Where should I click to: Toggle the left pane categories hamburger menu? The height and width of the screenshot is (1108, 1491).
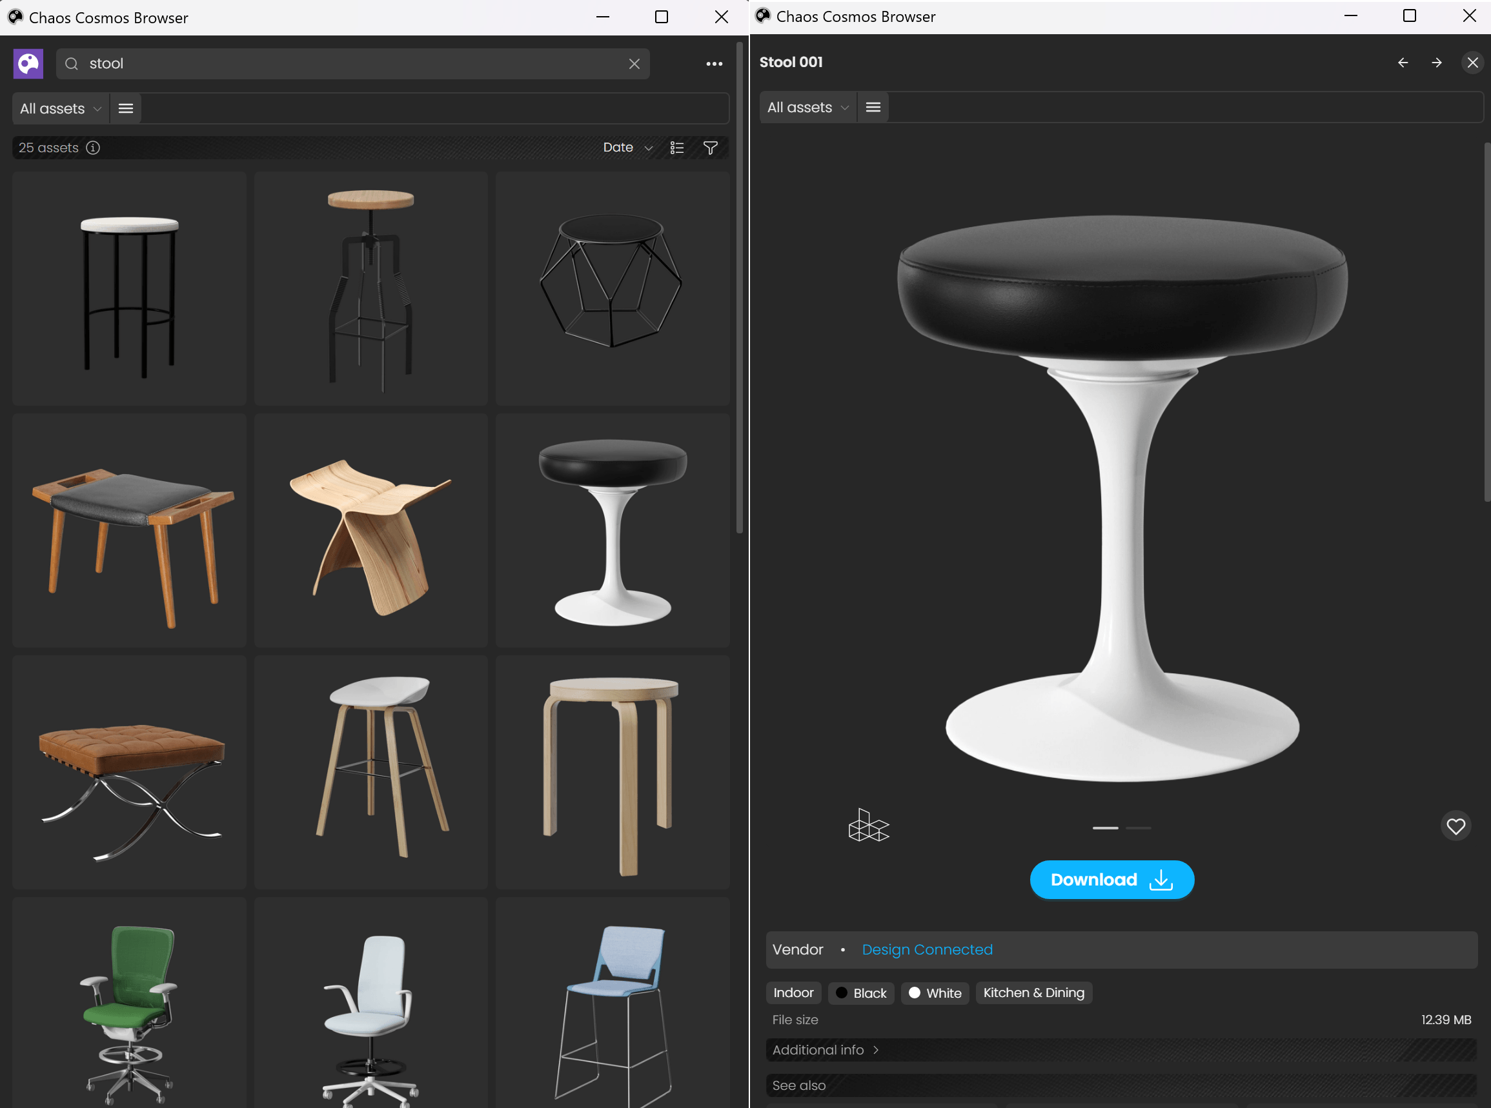(x=125, y=108)
